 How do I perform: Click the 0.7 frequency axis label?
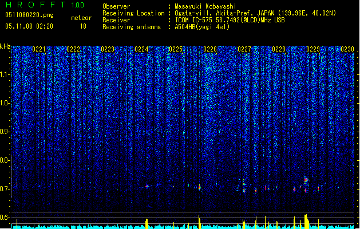pos(5,189)
